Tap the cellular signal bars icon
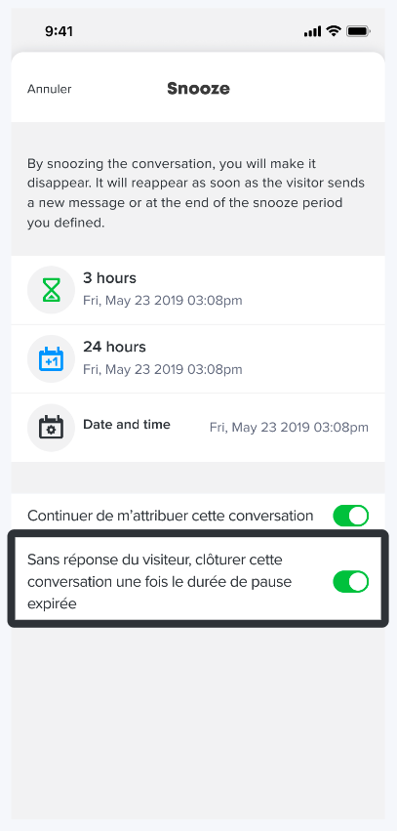The height and width of the screenshot is (831, 397). [x=312, y=32]
